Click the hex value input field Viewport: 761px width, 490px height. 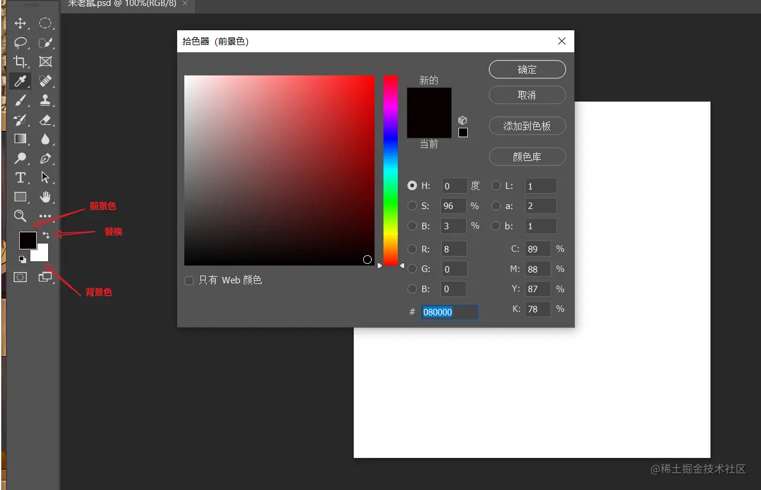click(x=449, y=312)
